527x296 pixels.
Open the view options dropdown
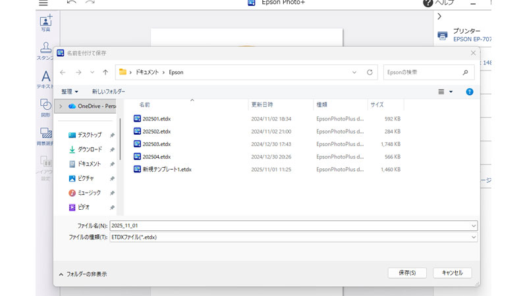pyautogui.click(x=451, y=91)
